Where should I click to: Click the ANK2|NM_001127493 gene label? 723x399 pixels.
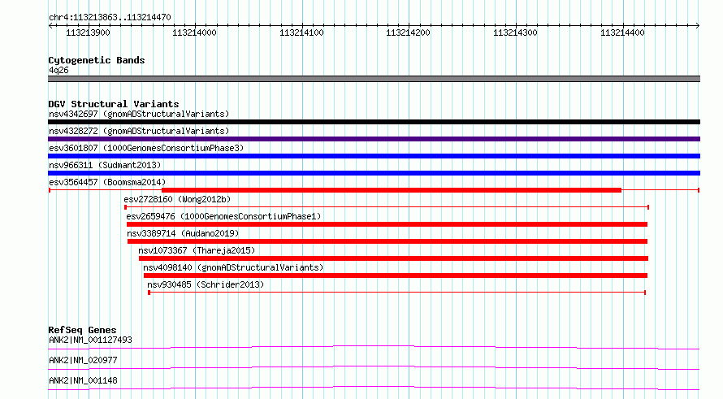coord(90,340)
